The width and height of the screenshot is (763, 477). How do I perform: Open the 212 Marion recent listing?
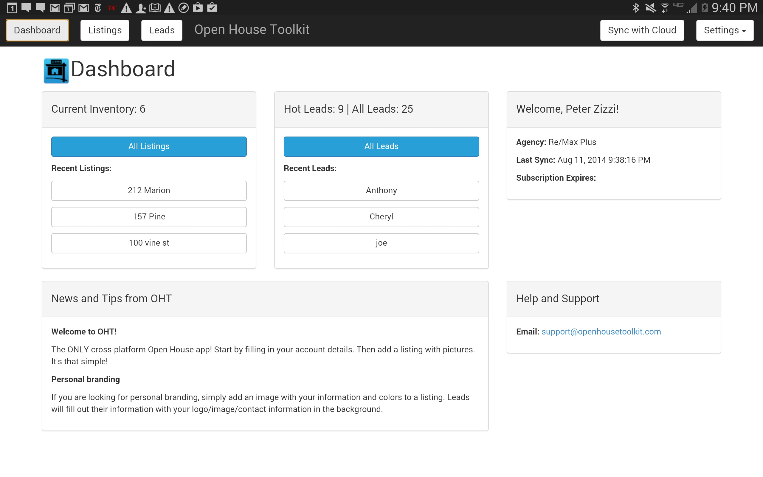pos(149,191)
